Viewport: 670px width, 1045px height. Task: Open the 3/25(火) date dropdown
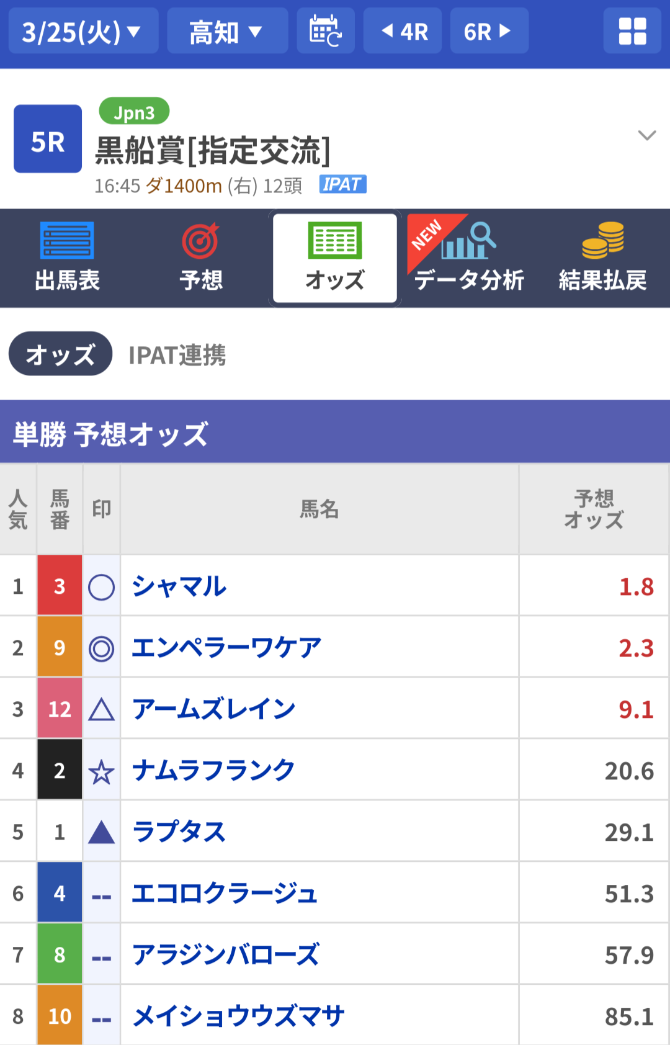83,31
